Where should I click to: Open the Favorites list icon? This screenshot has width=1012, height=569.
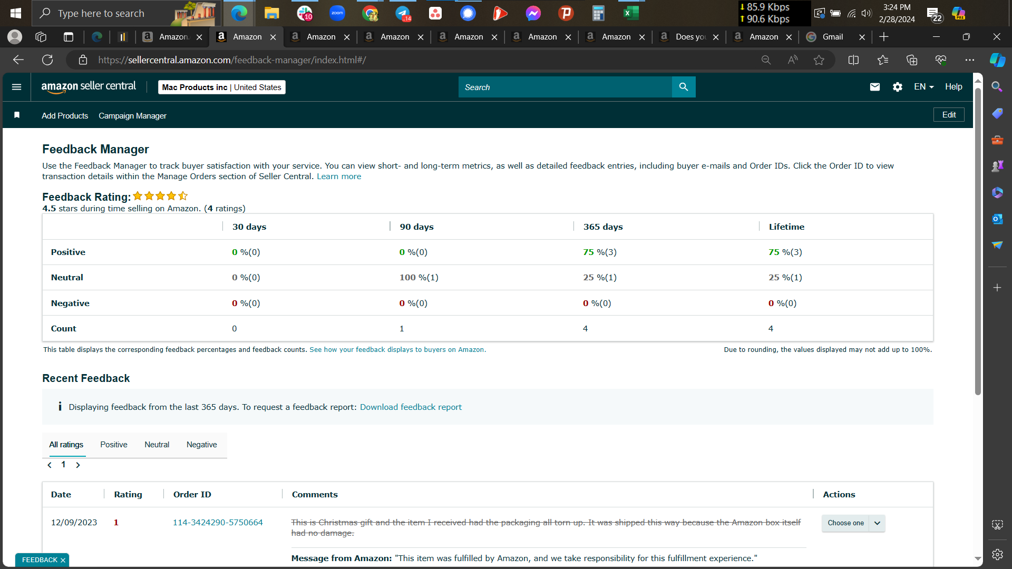[x=883, y=60]
